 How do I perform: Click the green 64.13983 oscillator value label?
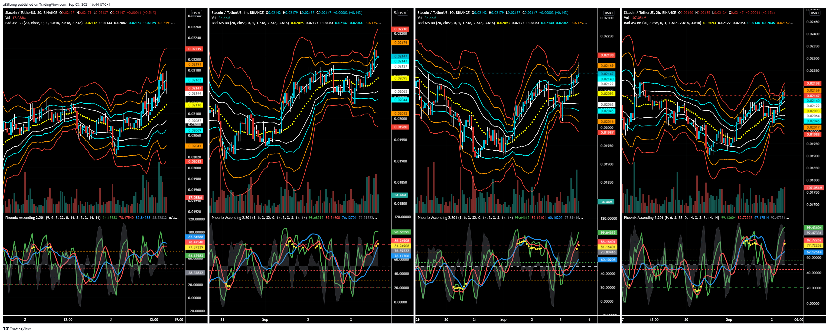[195, 256]
